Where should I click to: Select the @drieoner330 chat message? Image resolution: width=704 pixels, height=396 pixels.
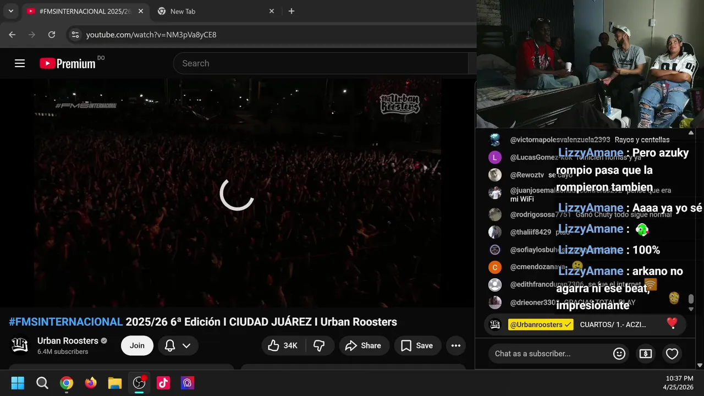pos(586,302)
